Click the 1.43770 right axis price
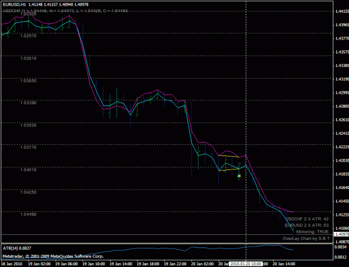The width and height of the screenshot is (349, 267). click(342, 38)
